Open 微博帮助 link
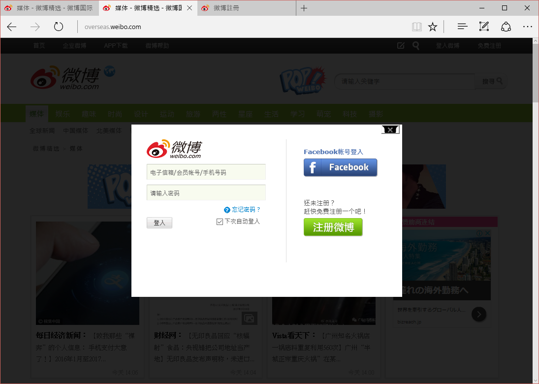The image size is (539, 384). click(x=157, y=45)
